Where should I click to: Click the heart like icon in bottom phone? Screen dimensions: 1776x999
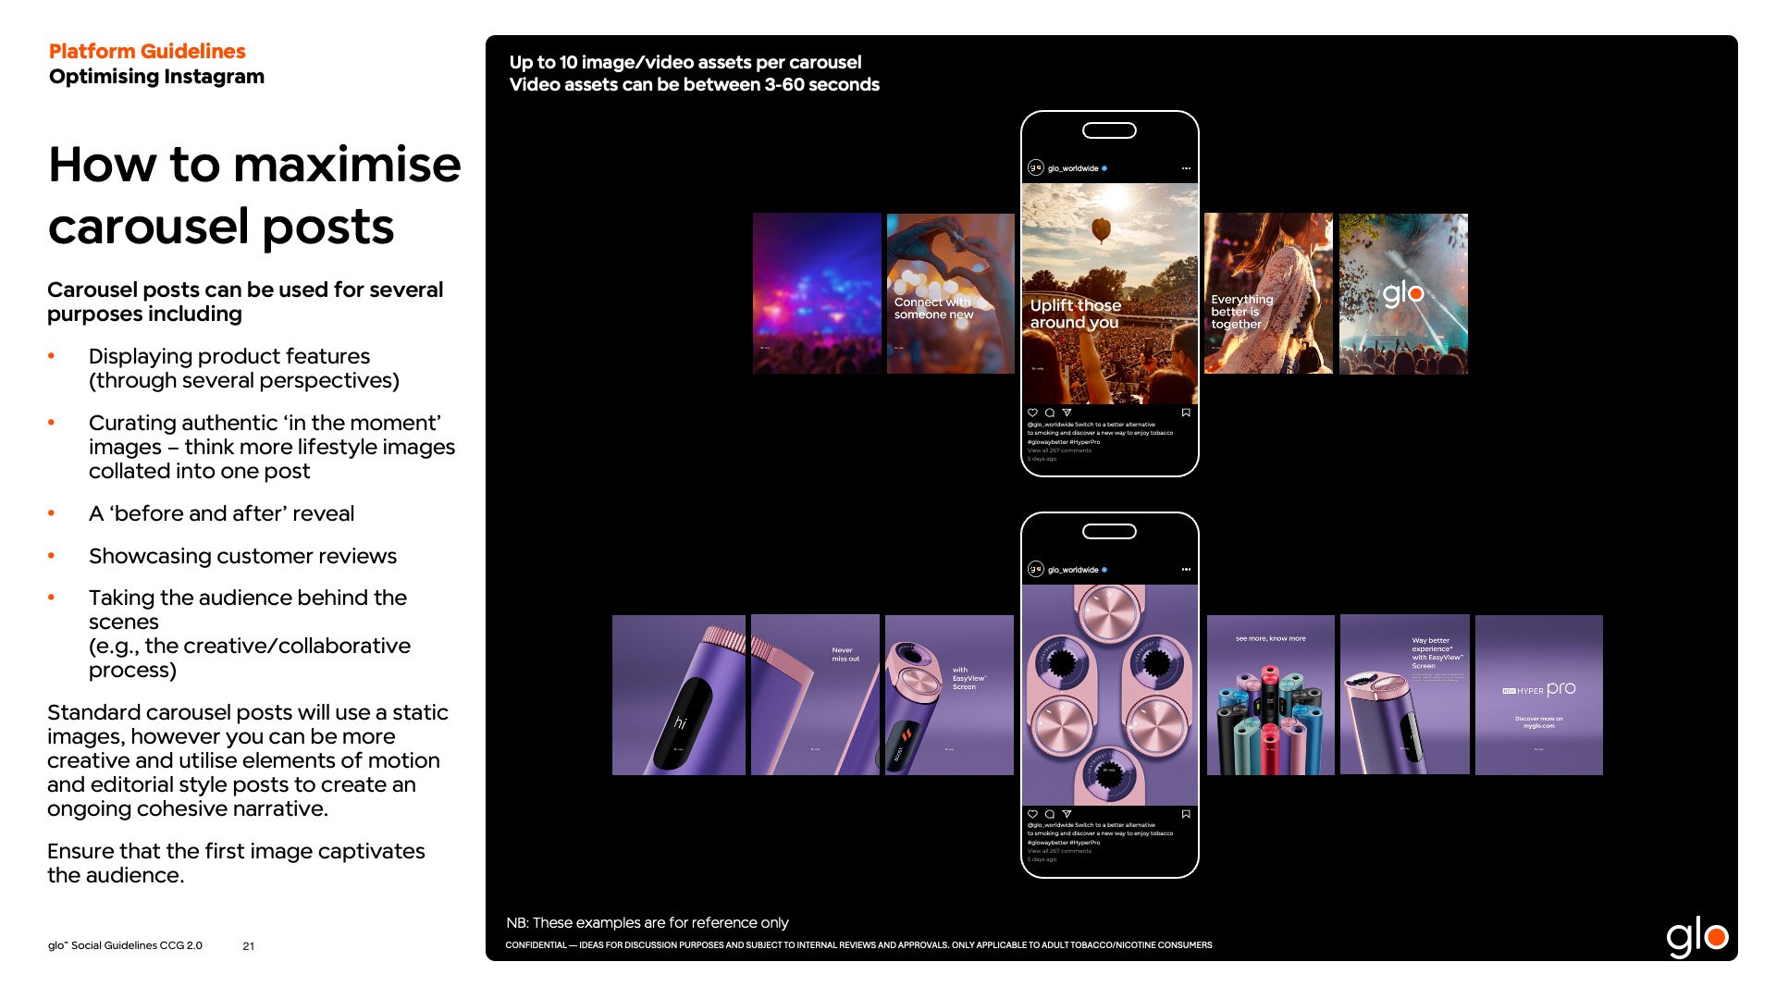[1032, 814]
